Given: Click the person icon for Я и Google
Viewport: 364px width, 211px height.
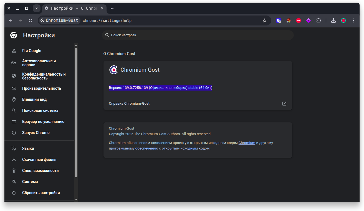Looking at the screenshot, I should coord(14,51).
